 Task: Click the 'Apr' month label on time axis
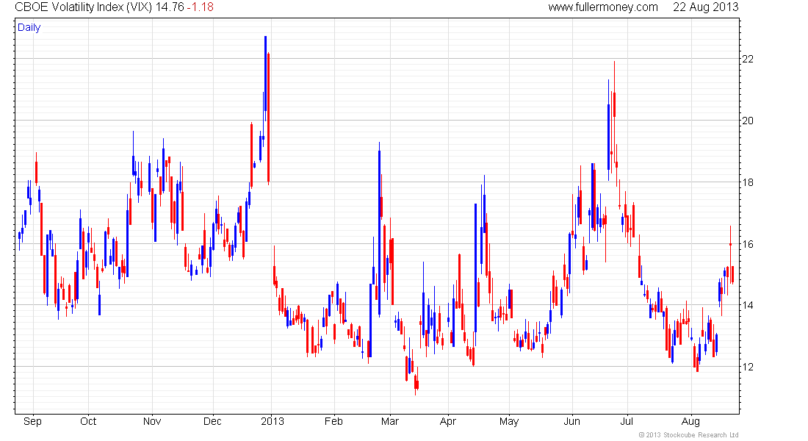[448, 421]
